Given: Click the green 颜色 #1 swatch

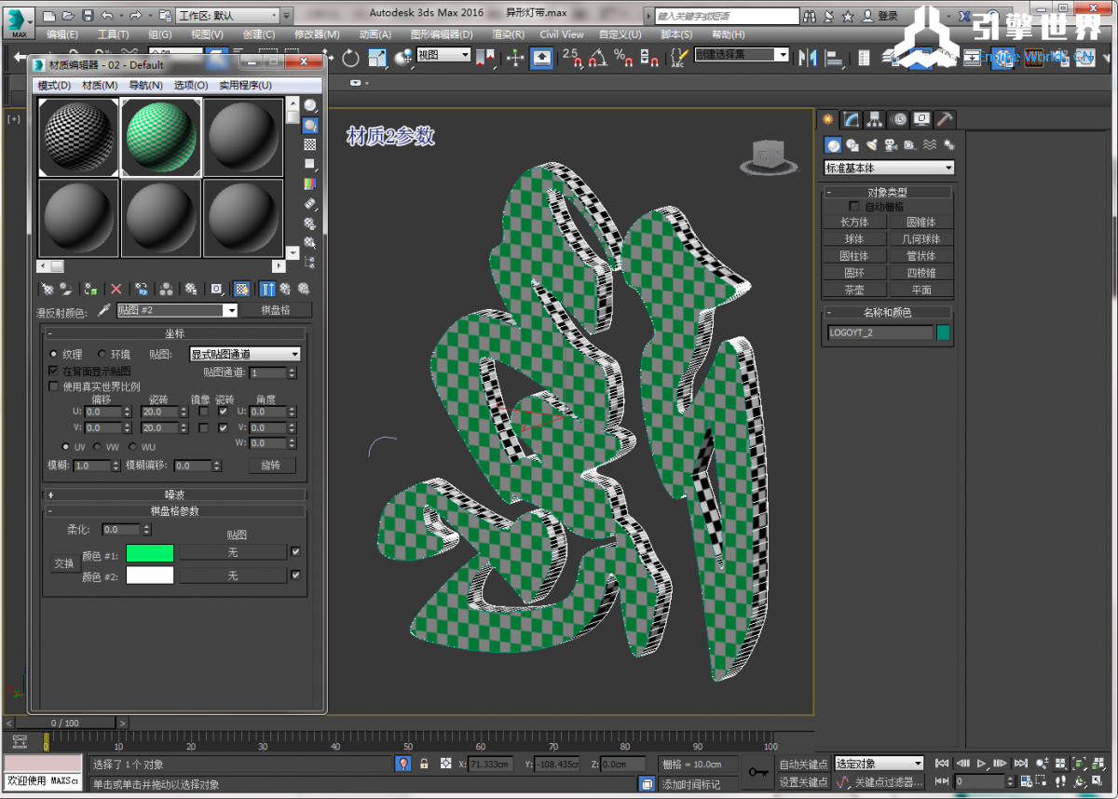Looking at the screenshot, I should click(x=149, y=553).
